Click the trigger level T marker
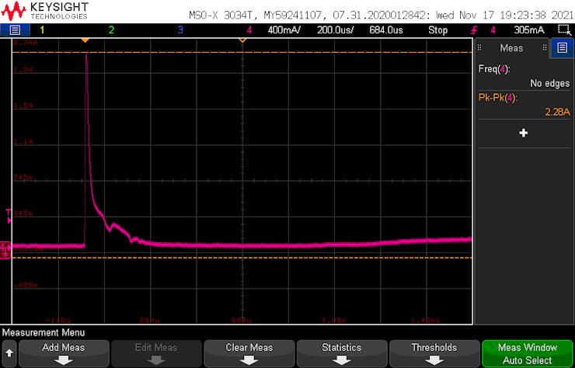This screenshot has height=368, width=575. (8, 212)
